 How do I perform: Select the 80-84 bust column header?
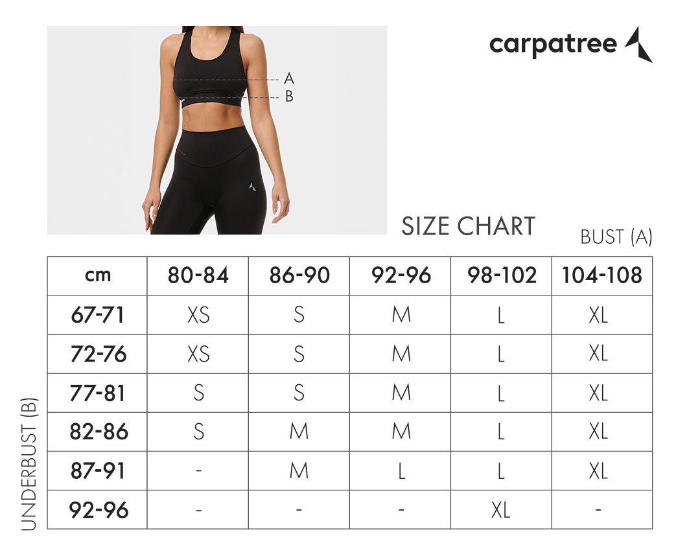click(198, 275)
